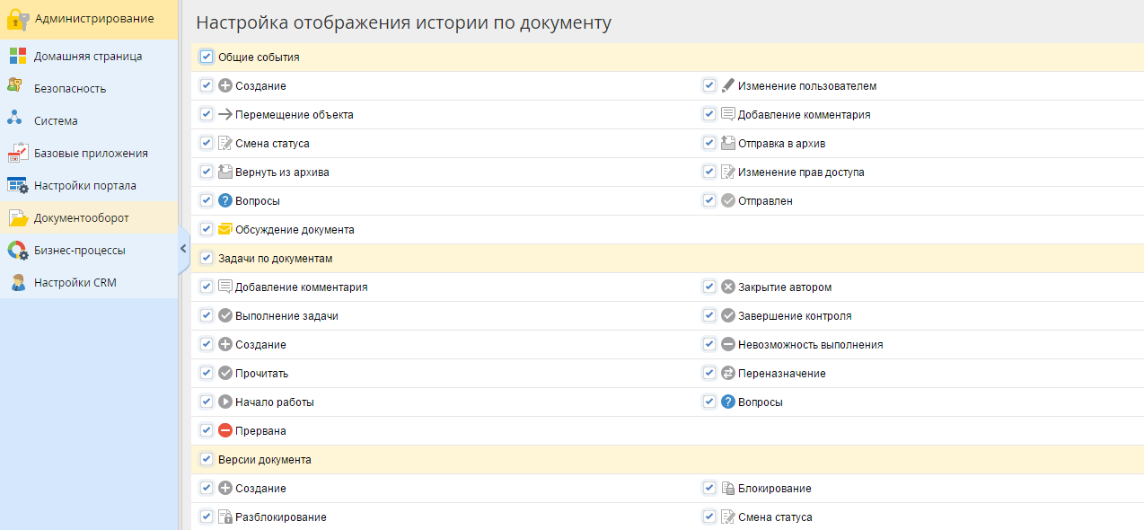Click the Изменение прав доступа label
Viewport: 1144px width, 530px height.
pos(800,172)
